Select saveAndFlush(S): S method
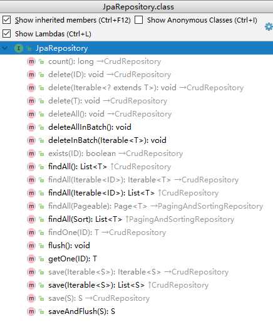The image size is (273, 324). [x=81, y=311]
